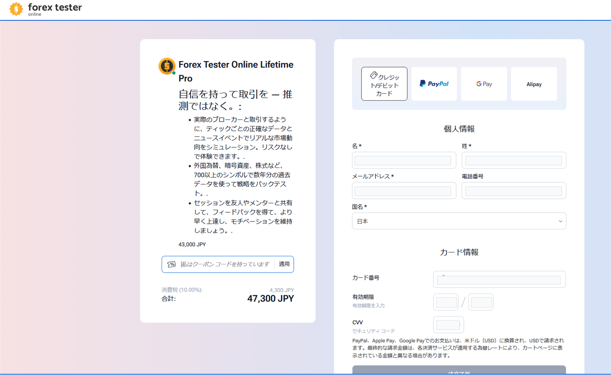Choose Google Pay payment option
Viewport: 611px width, 375px height.
(x=484, y=84)
